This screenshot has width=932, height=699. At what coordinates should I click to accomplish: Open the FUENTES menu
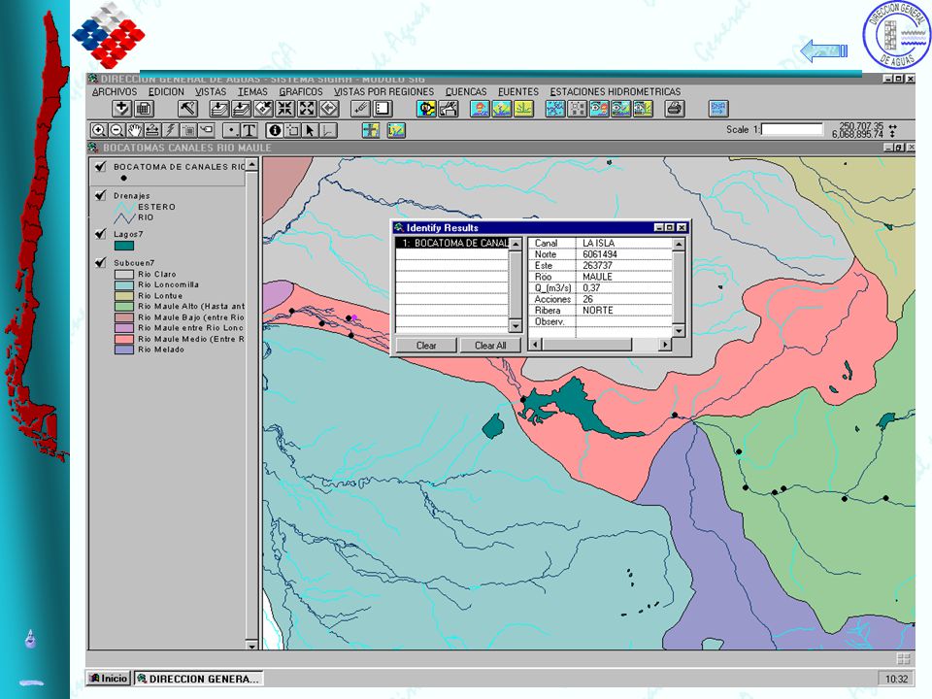pos(518,91)
